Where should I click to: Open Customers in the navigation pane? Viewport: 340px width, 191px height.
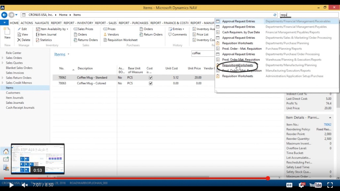point(13,93)
